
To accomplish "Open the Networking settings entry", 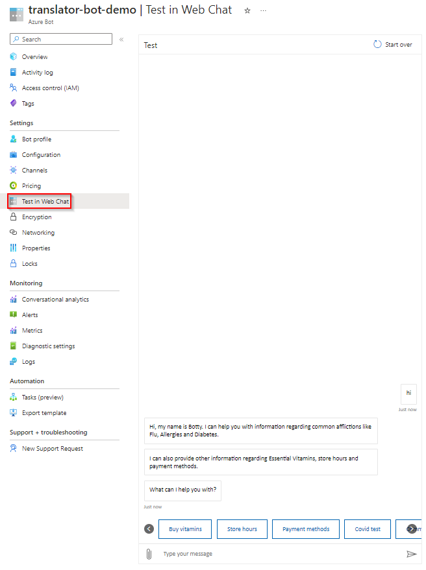I will tap(38, 232).
